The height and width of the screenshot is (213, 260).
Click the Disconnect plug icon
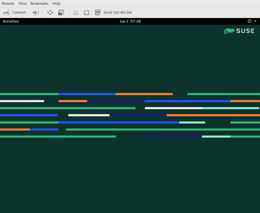pos(35,12)
